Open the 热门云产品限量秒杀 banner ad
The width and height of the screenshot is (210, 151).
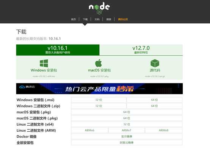(x=99, y=89)
